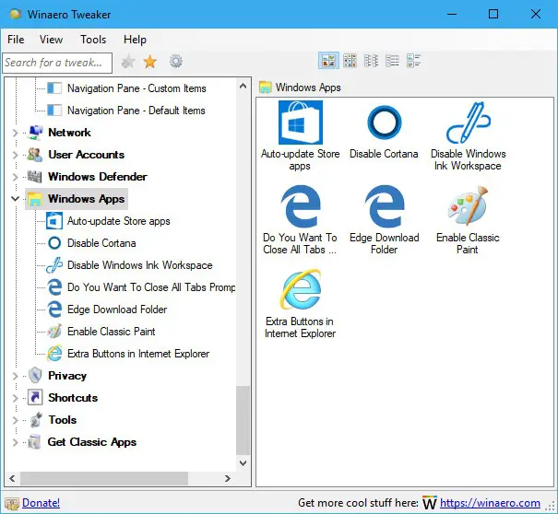This screenshot has width=558, height=514.
Task: Select Enable Classic Paint in tree
Action: (x=111, y=332)
